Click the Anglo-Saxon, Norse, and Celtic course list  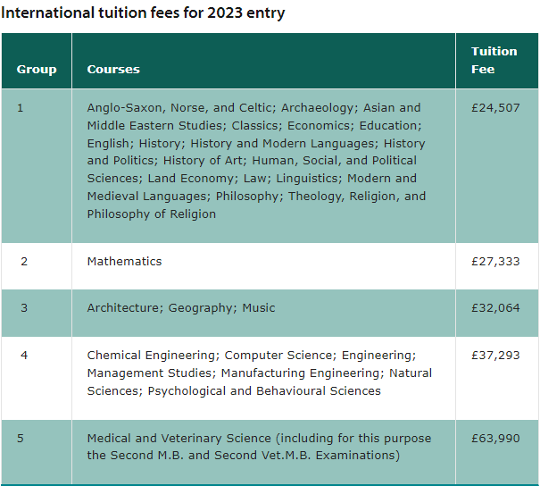pos(263,166)
